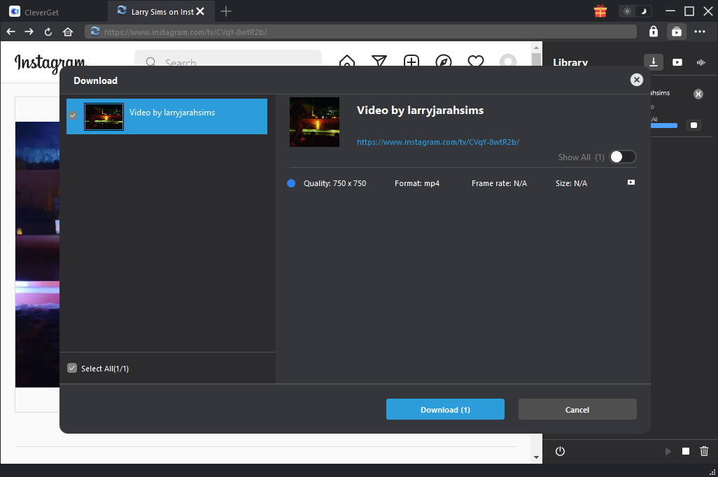Go to the browser home page

click(68, 31)
